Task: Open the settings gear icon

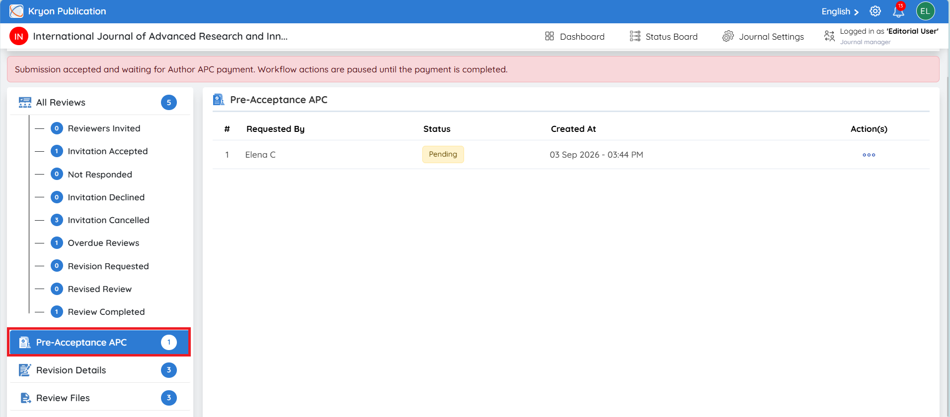Action: click(x=875, y=11)
